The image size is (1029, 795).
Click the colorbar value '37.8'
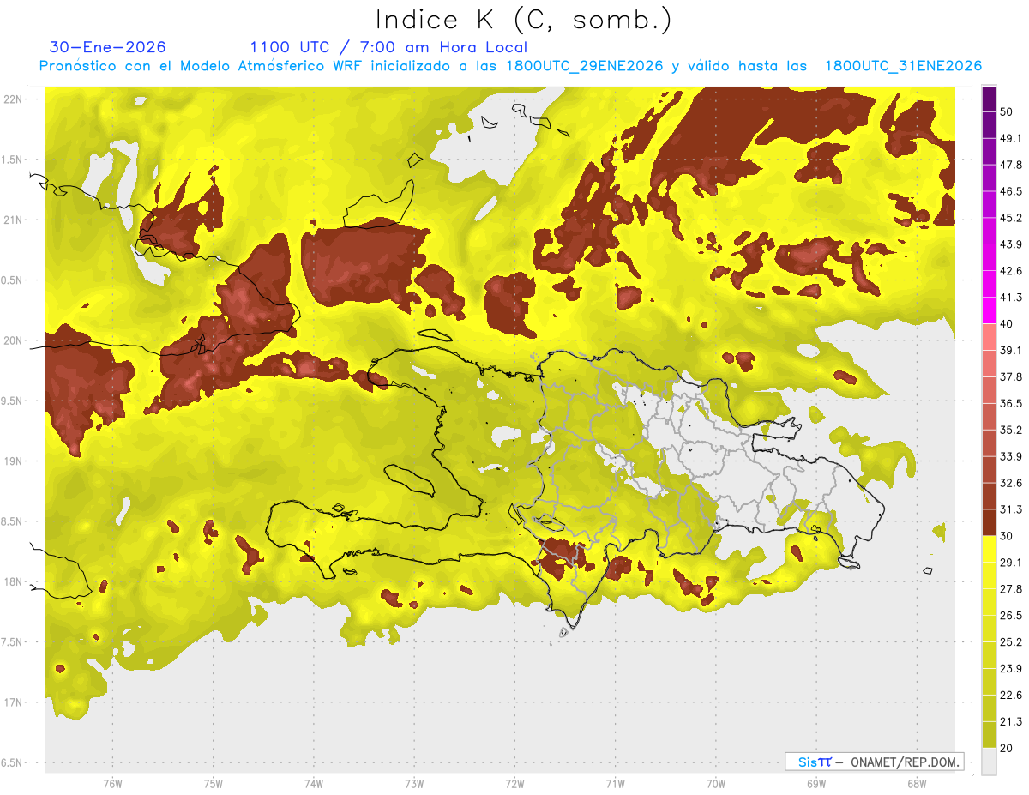click(1010, 377)
